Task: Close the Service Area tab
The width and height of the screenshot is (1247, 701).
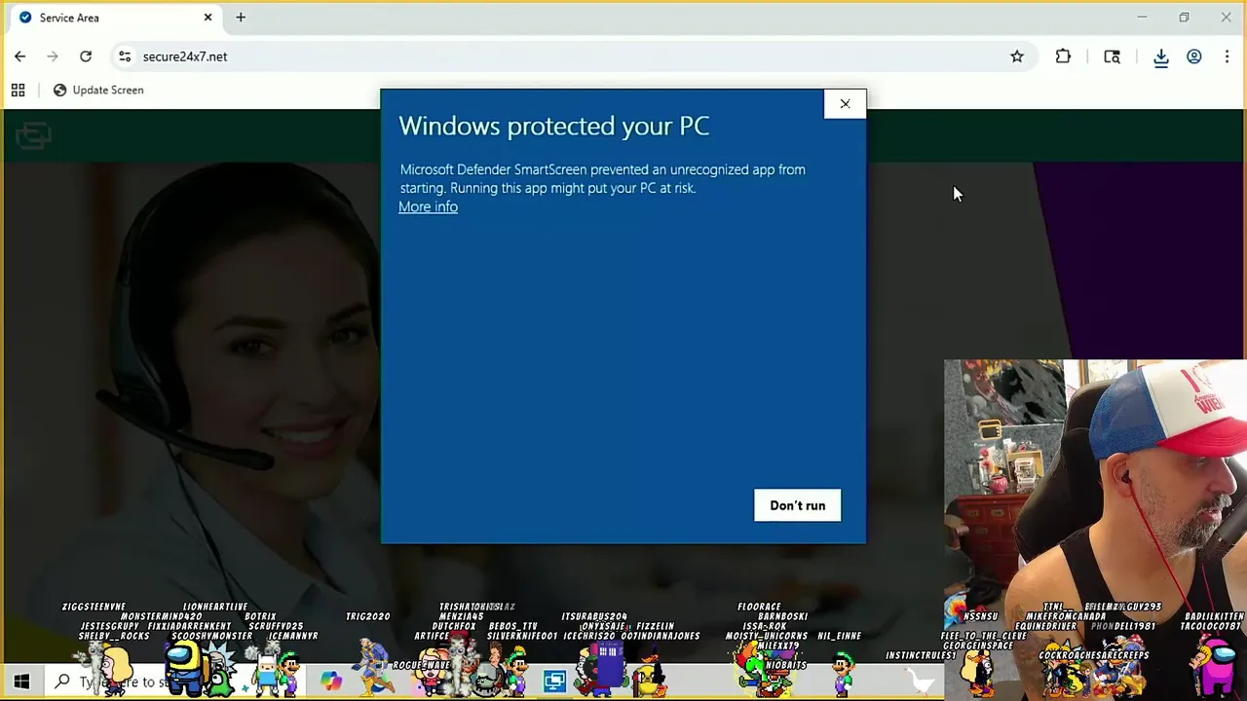Action: [208, 18]
